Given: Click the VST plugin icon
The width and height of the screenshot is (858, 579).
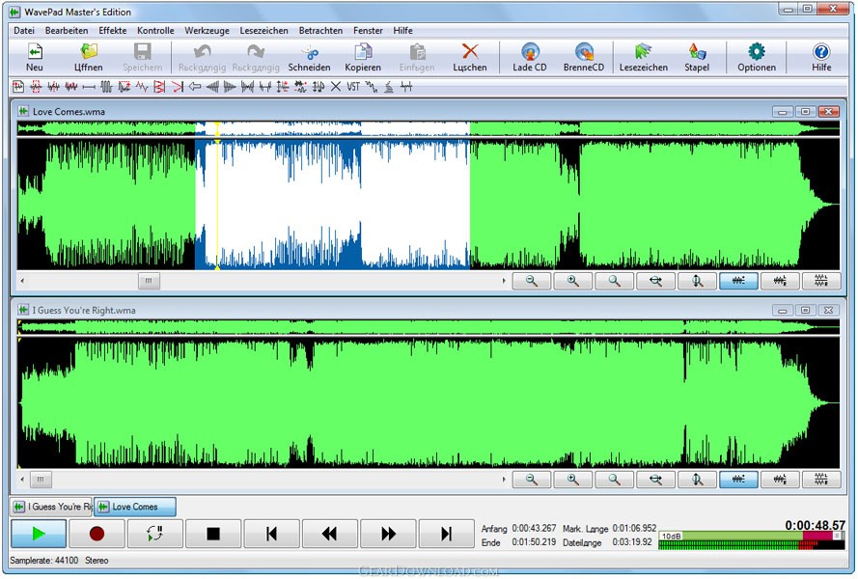Looking at the screenshot, I should coord(353,87).
